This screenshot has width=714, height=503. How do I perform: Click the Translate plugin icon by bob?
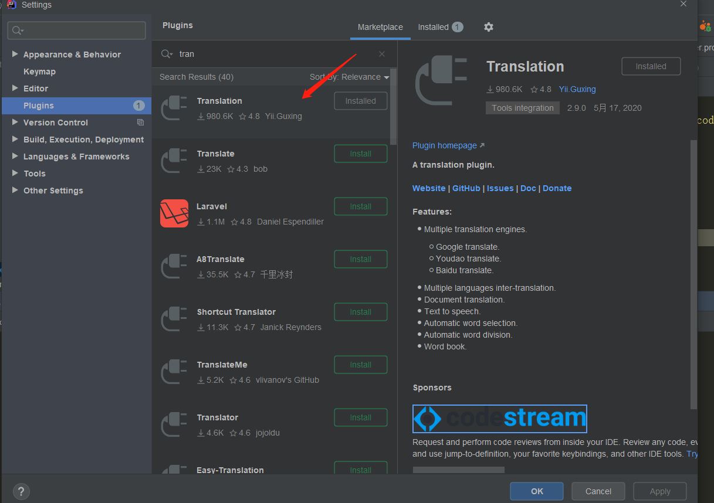click(x=174, y=161)
